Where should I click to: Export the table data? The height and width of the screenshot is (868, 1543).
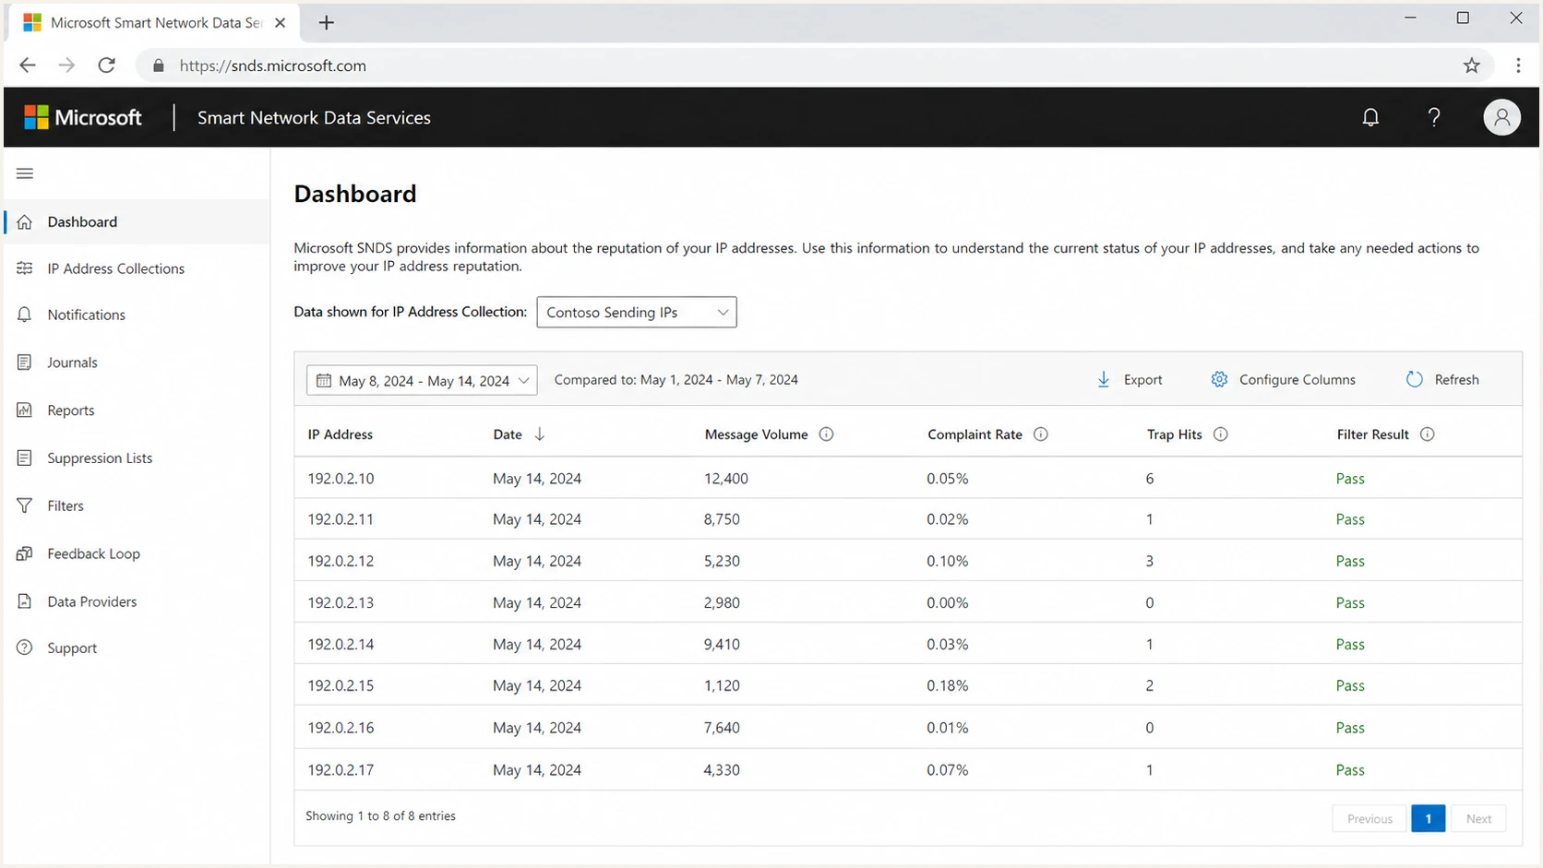click(x=1130, y=380)
